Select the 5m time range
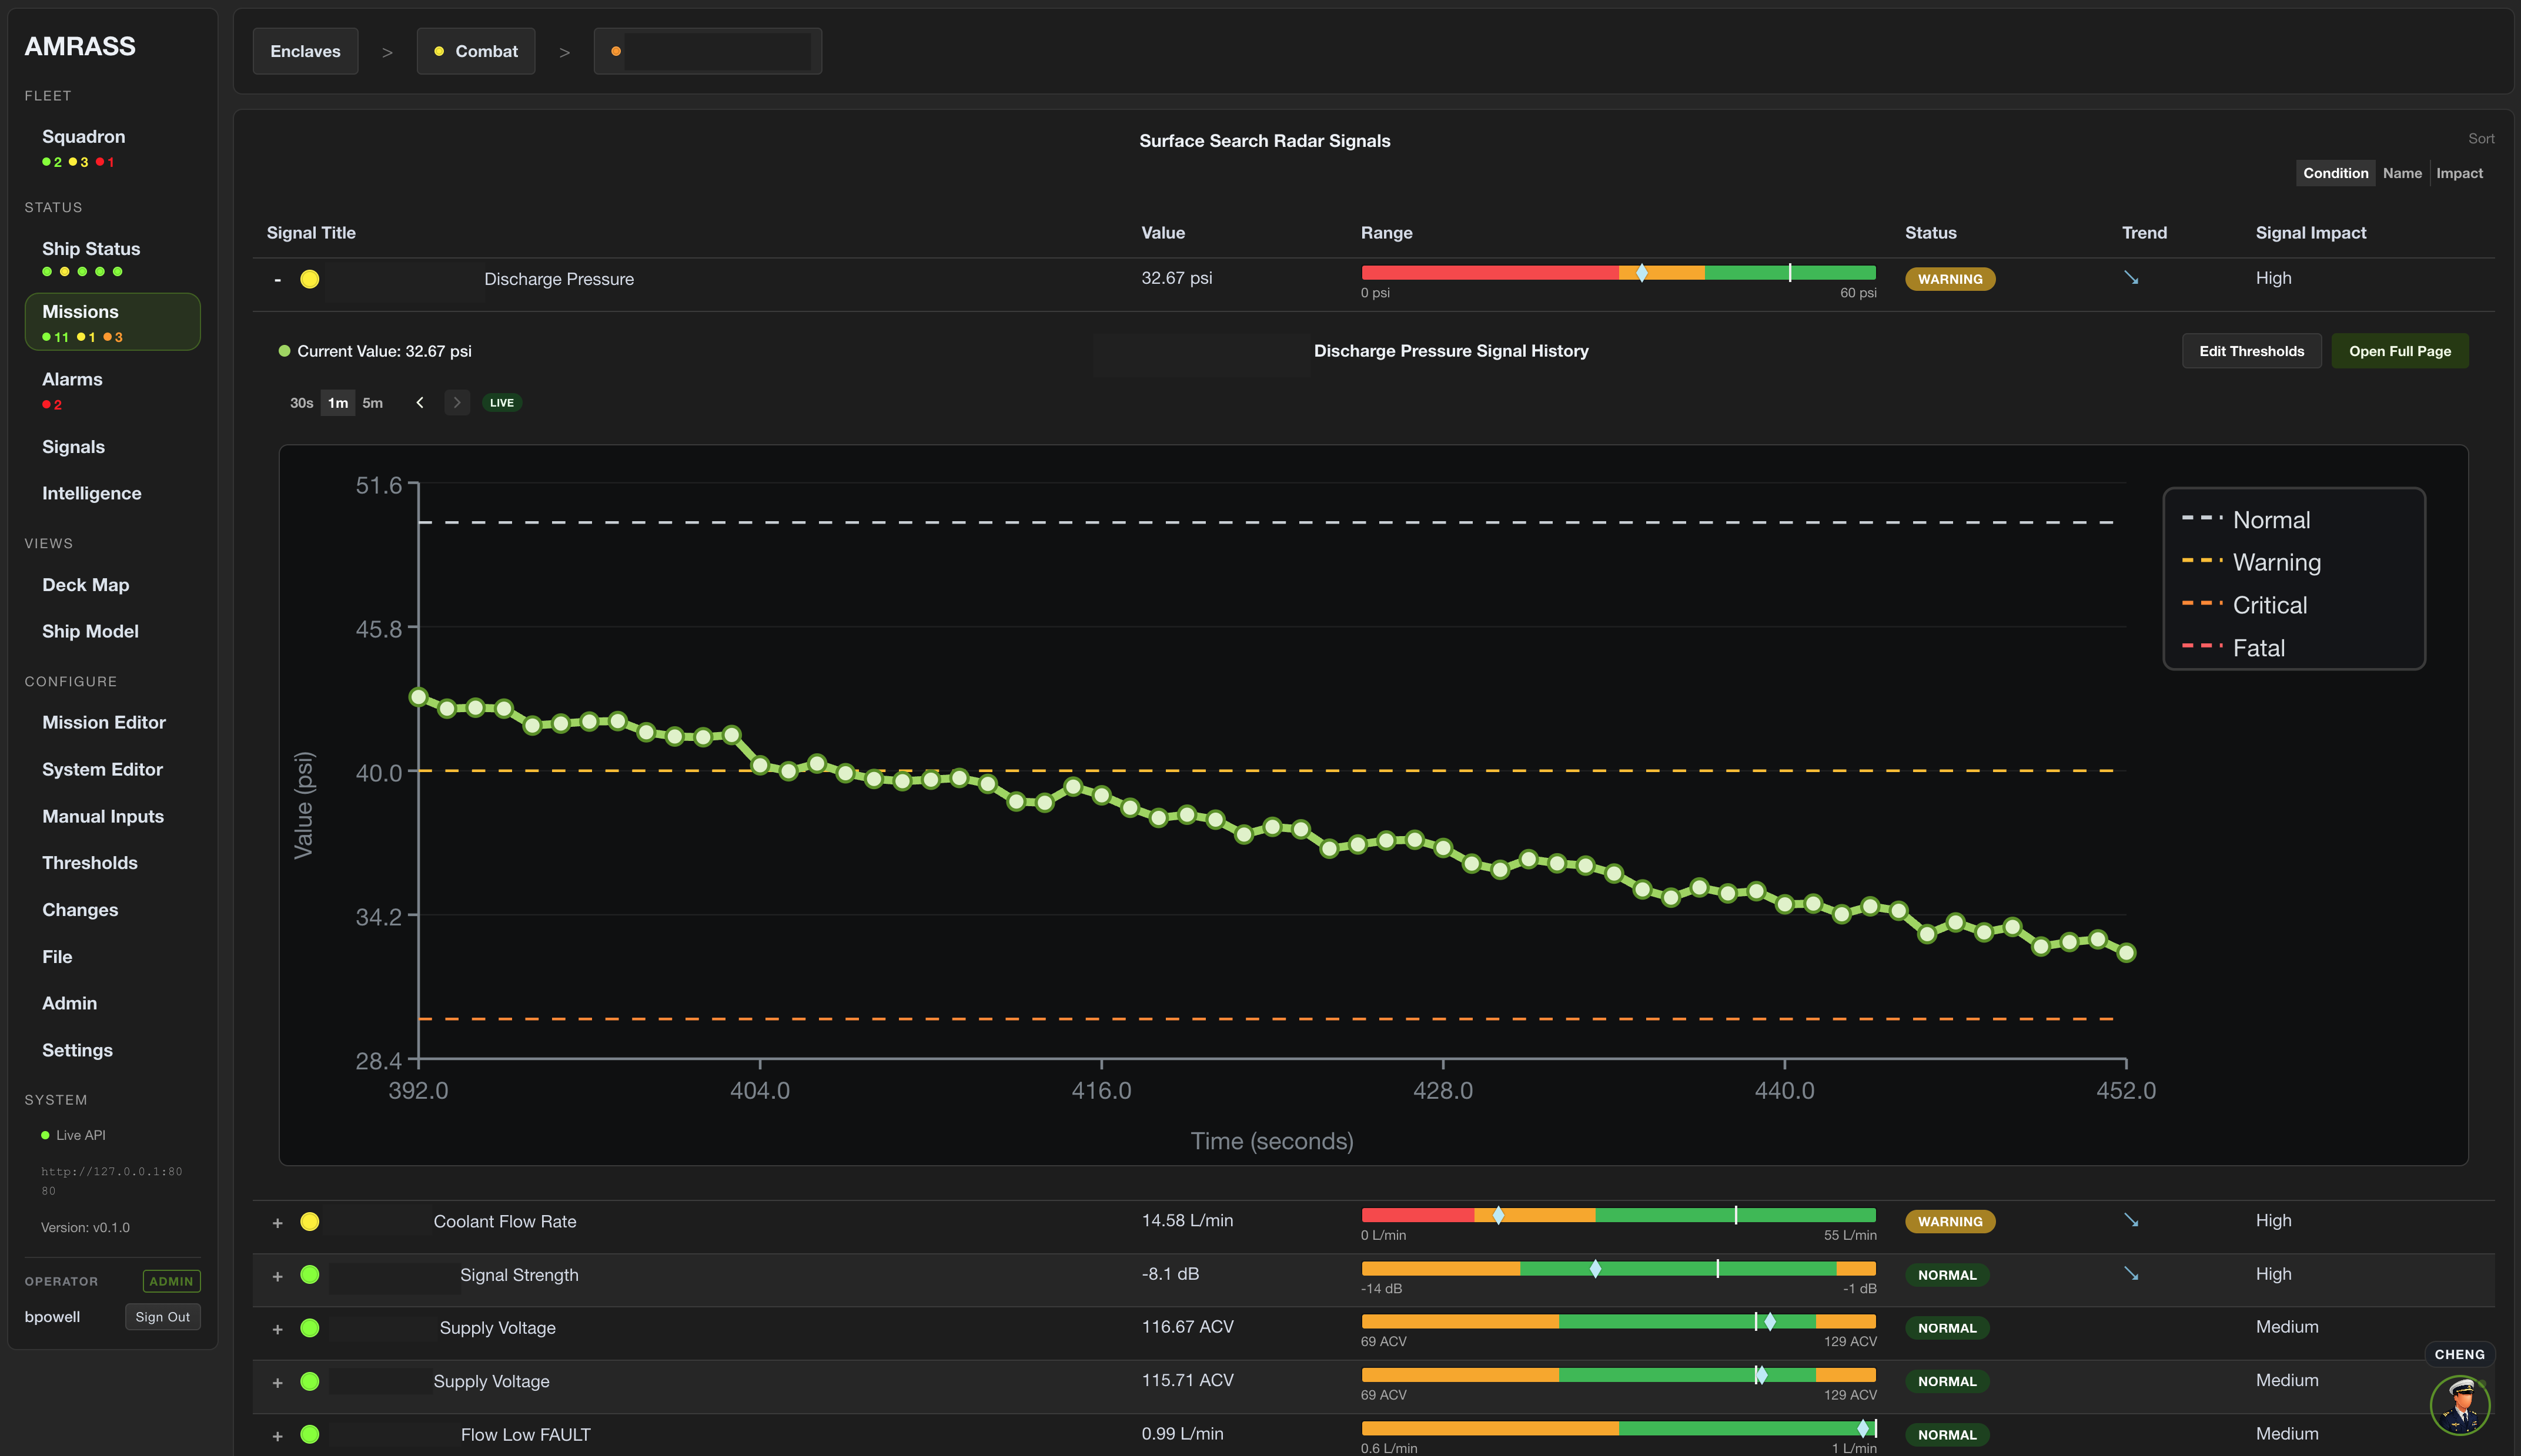 [x=372, y=403]
